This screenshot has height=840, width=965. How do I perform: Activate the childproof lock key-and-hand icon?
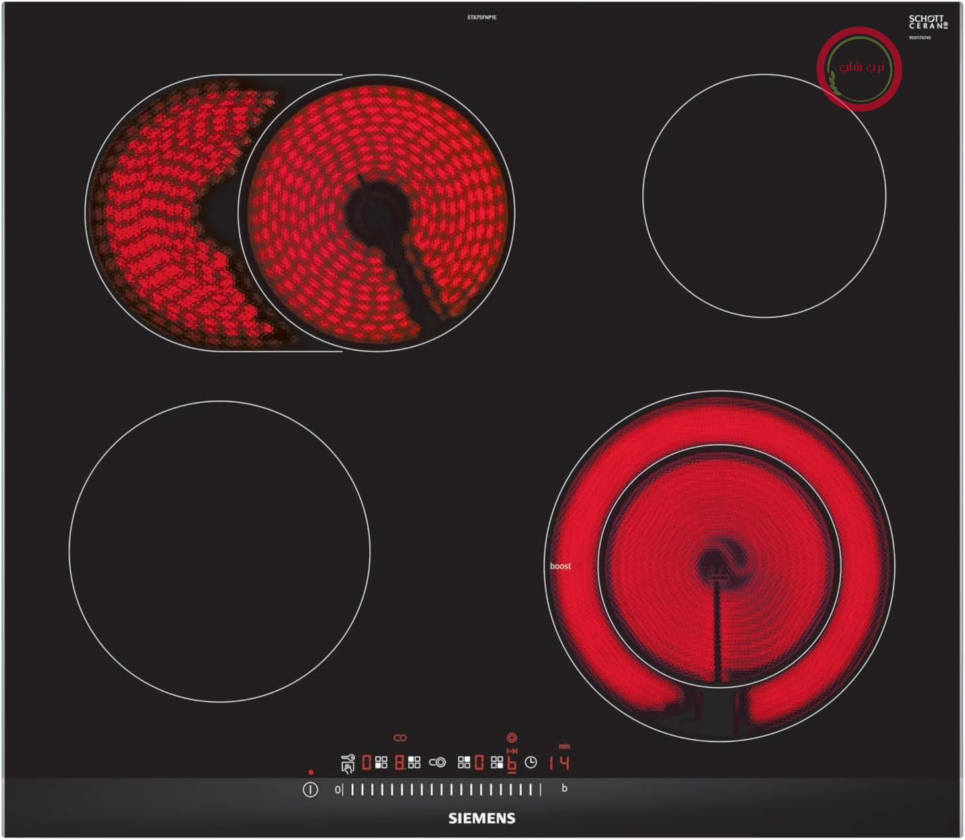pos(348,763)
